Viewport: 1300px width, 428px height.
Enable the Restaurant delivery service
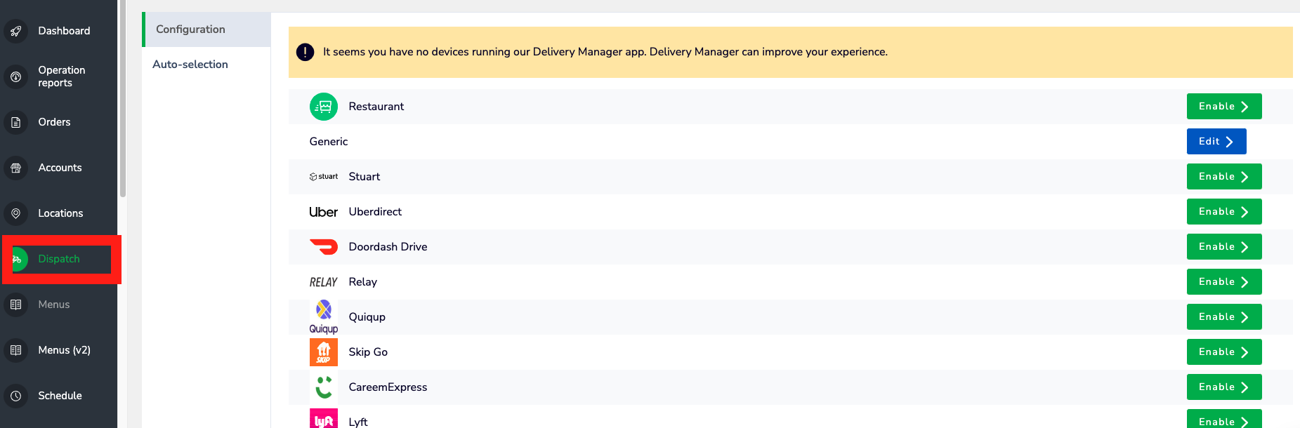pyautogui.click(x=1224, y=107)
